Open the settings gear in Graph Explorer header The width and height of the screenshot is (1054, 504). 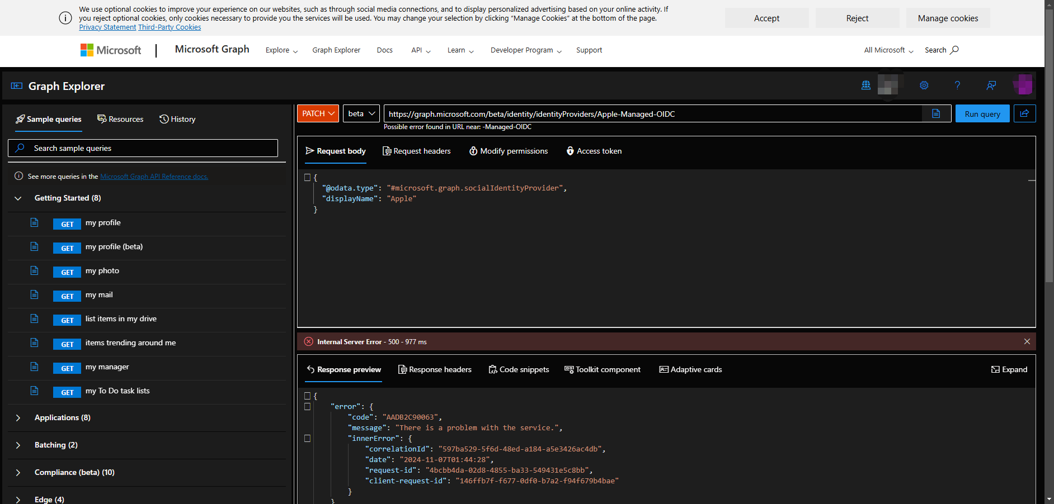click(924, 85)
